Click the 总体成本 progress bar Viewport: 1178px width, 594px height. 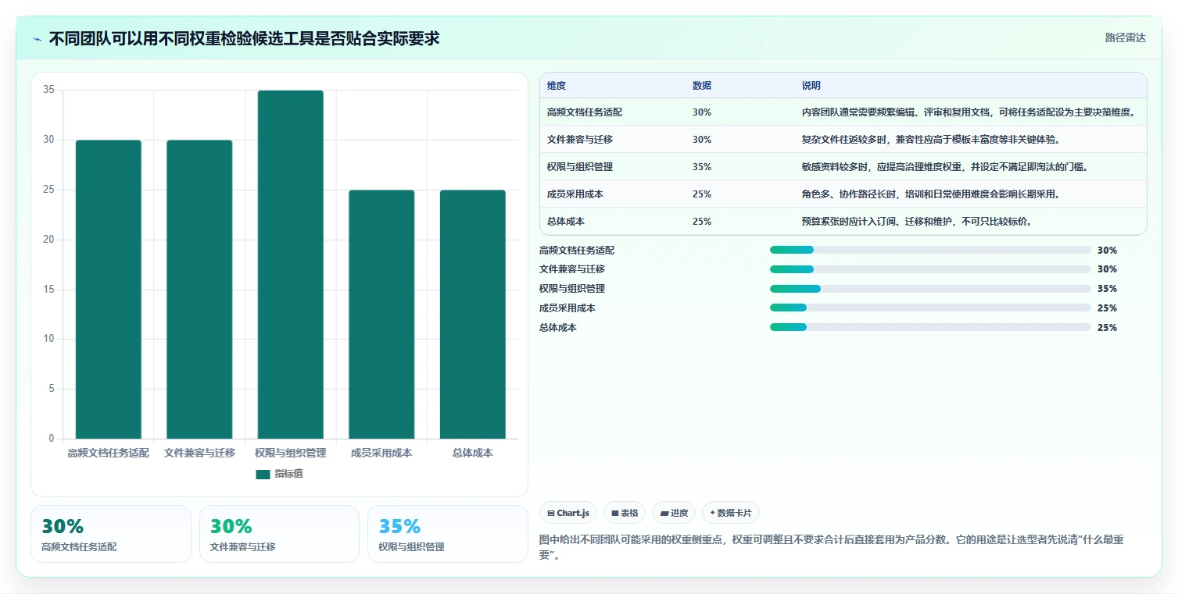(x=930, y=327)
